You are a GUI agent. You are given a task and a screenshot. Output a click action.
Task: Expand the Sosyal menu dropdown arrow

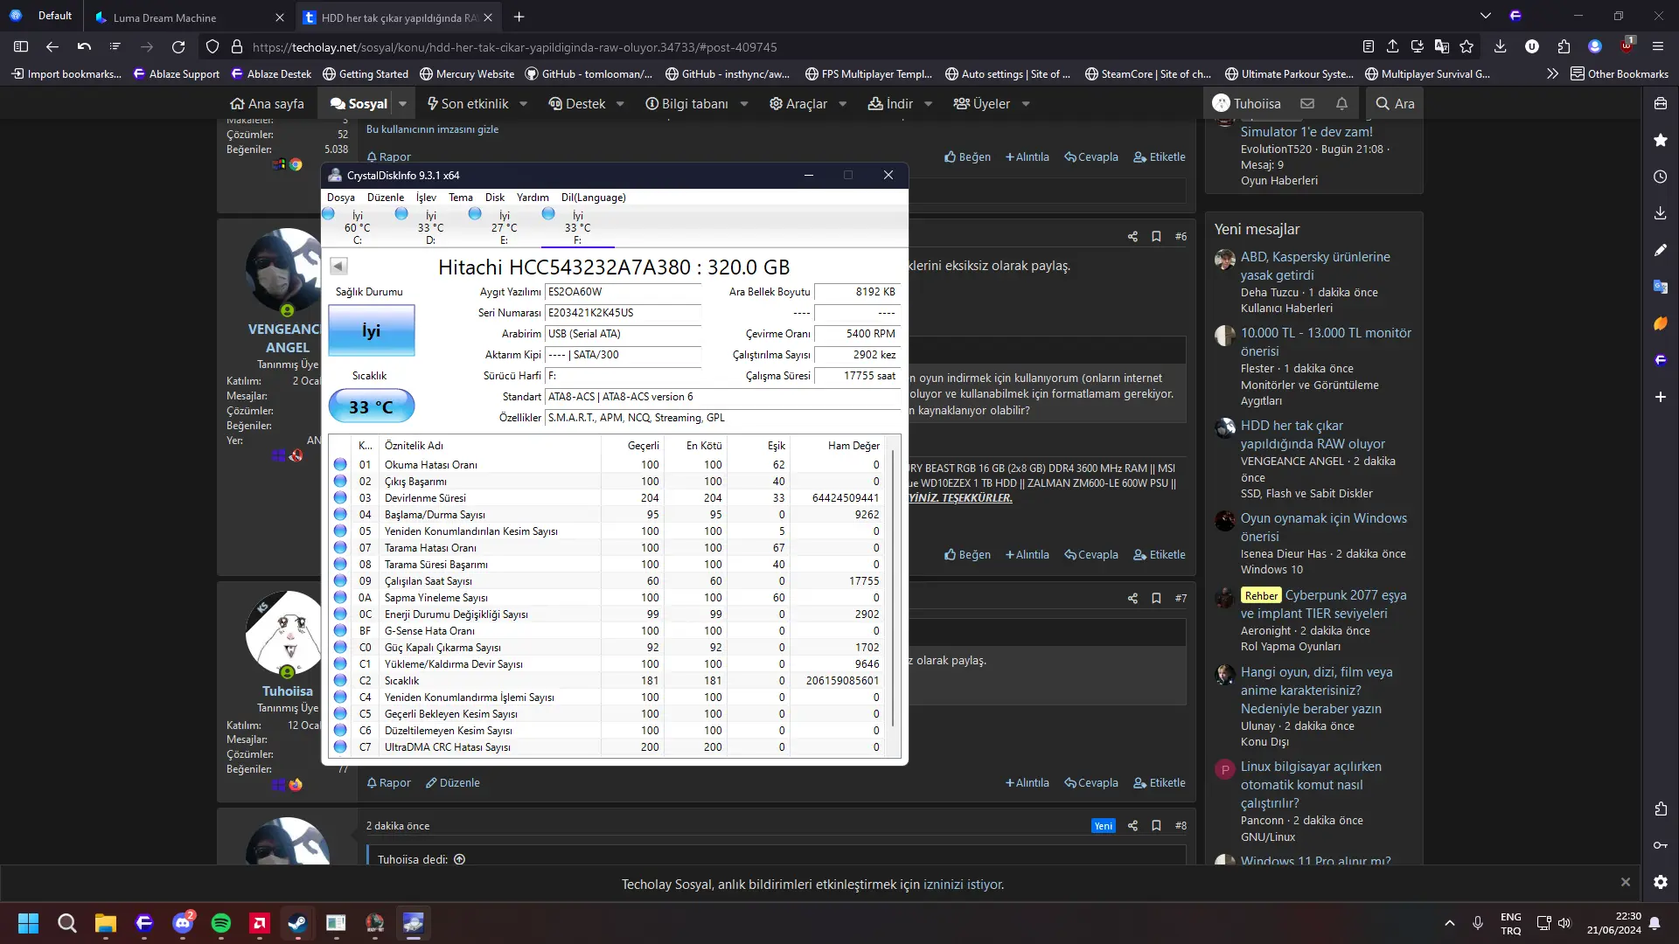(402, 103)
